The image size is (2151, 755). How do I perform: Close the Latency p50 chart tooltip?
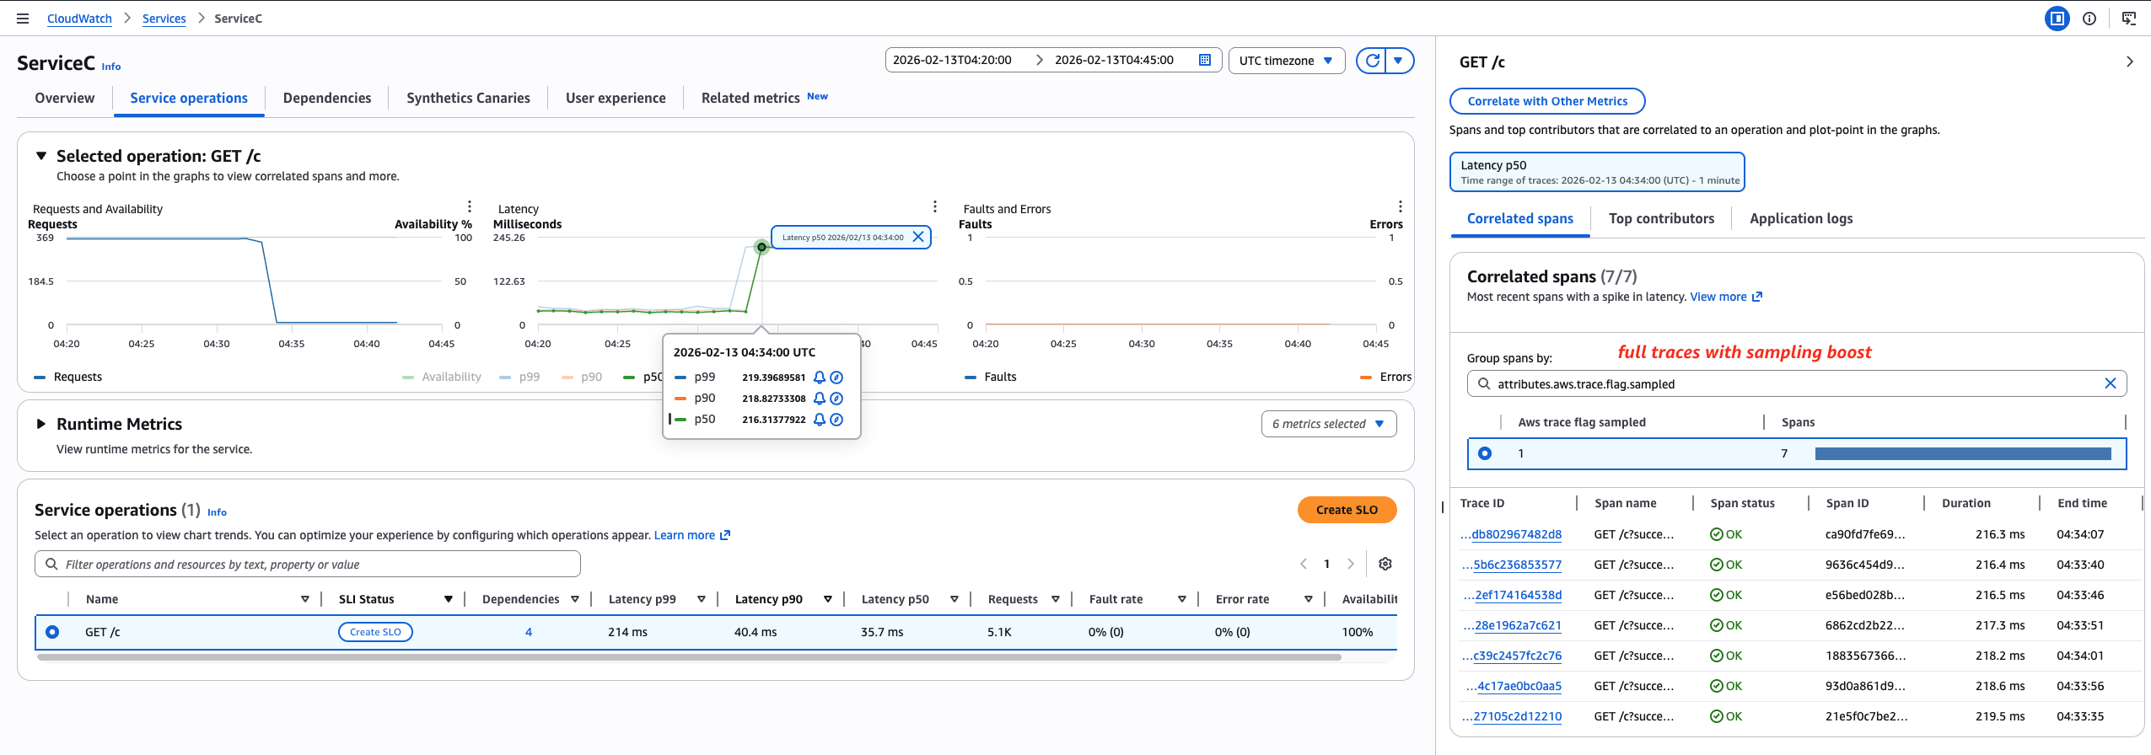click(x=918, y=238)
